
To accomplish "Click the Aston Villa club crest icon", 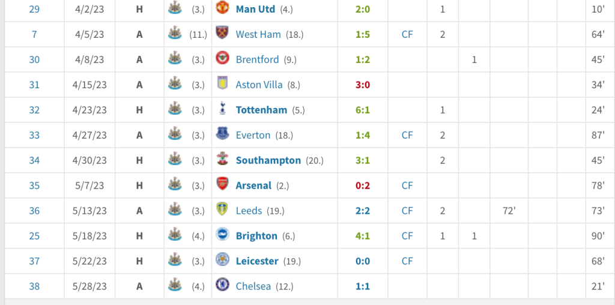I will (x=222, y=84).
